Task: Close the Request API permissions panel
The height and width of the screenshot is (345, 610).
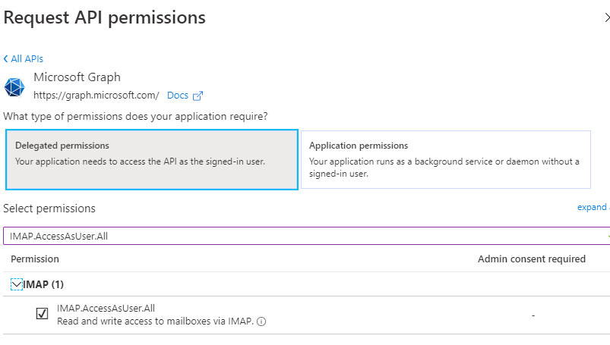Action: coord(607,17)
